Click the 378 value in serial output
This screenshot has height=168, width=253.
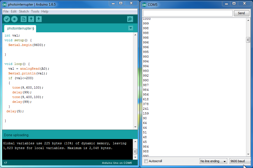[x=146, y=104]
